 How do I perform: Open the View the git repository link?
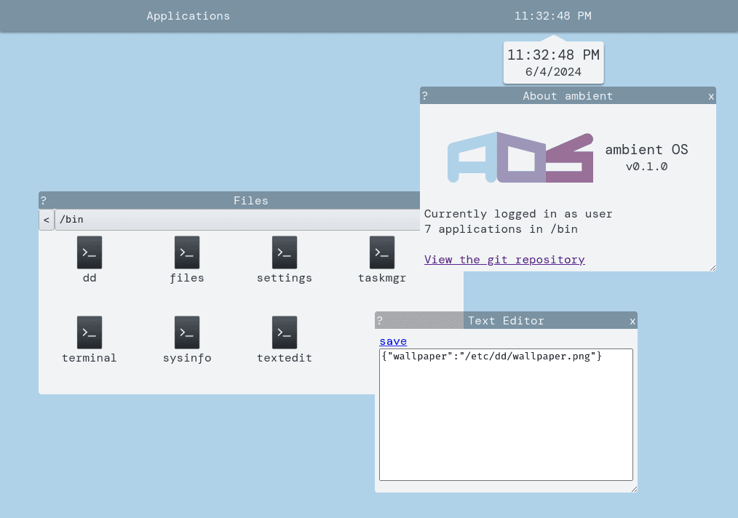[x=504, y=260]
